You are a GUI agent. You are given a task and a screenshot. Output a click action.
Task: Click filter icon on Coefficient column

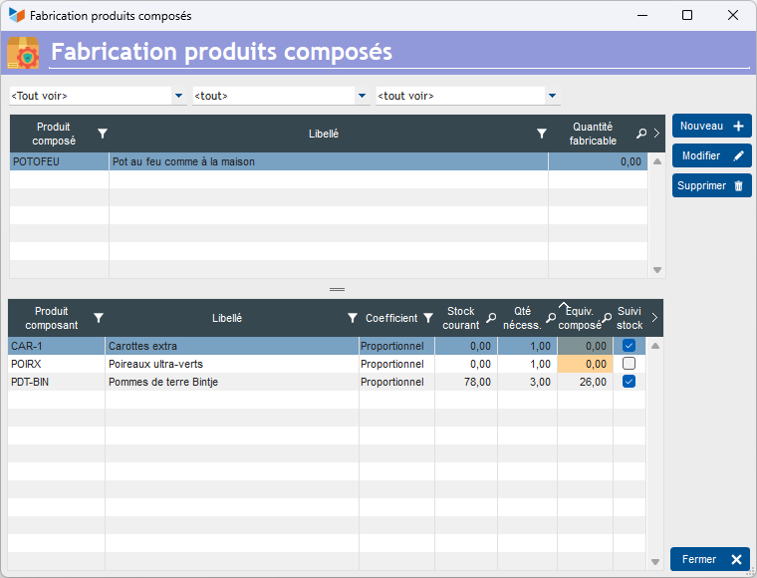click(428, 318)
